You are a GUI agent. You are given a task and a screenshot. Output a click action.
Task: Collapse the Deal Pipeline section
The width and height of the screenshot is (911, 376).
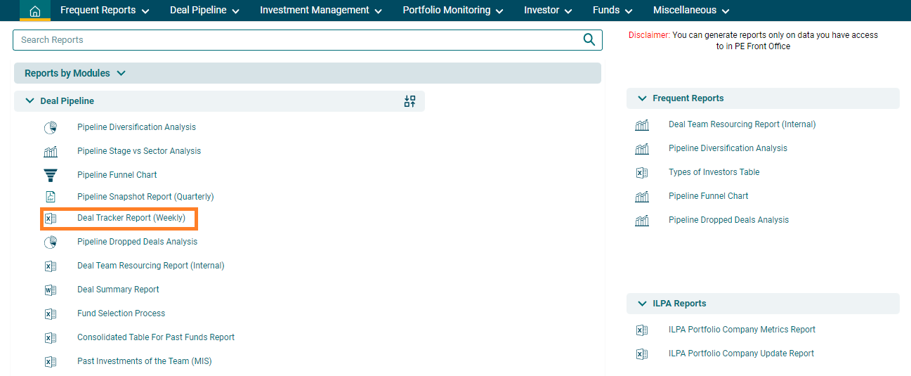(x=30, y=101)
